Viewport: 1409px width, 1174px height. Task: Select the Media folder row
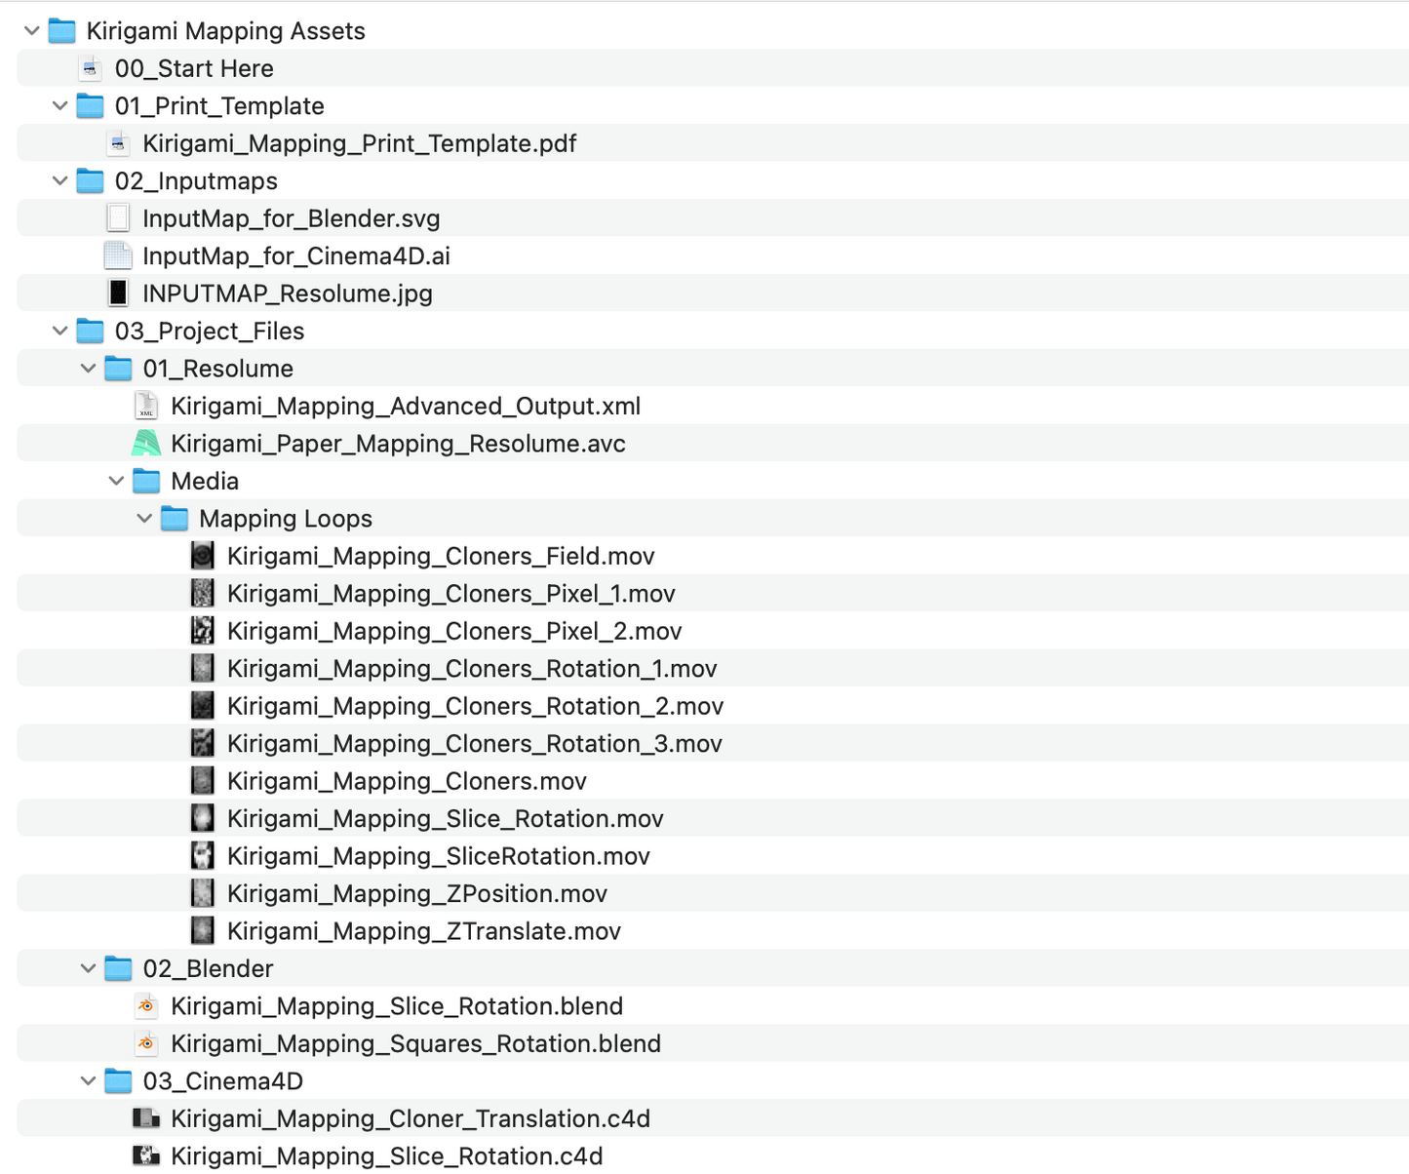(205, 481)
